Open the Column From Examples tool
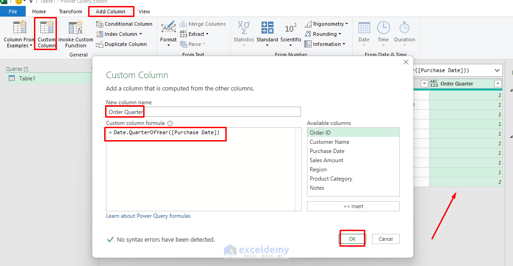513x266 pixels. tap(19, 34)
